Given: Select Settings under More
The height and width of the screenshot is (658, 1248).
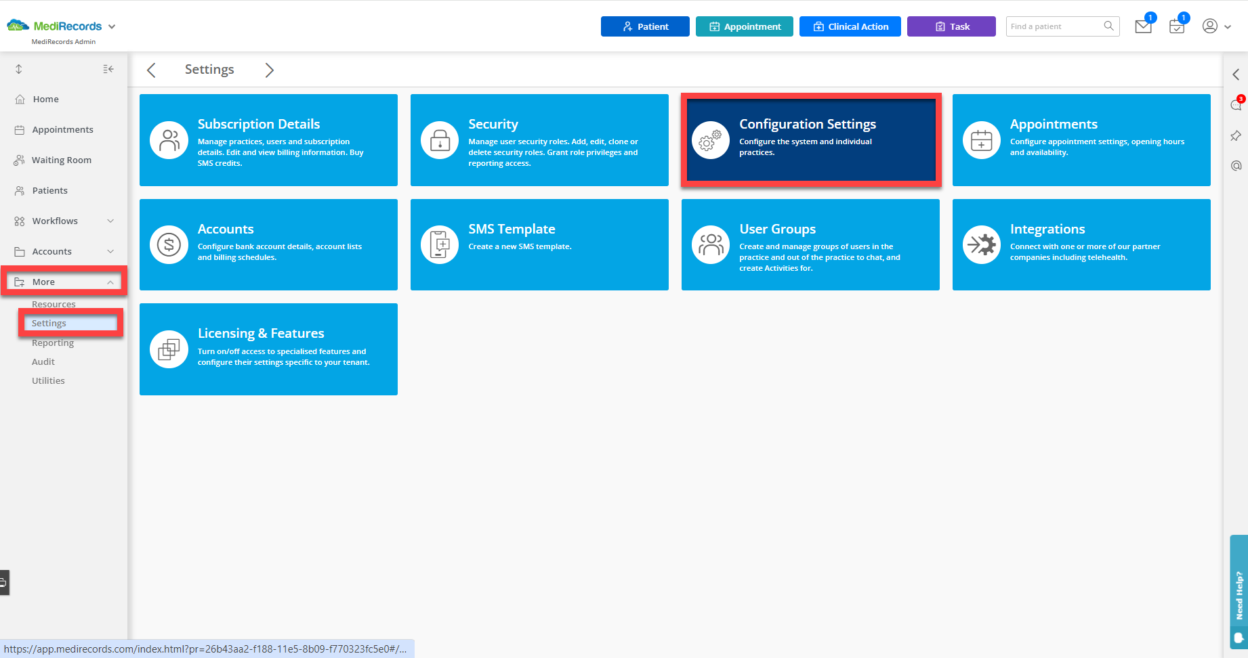Looking at the screenshot, I should click(x=49, y=323).
